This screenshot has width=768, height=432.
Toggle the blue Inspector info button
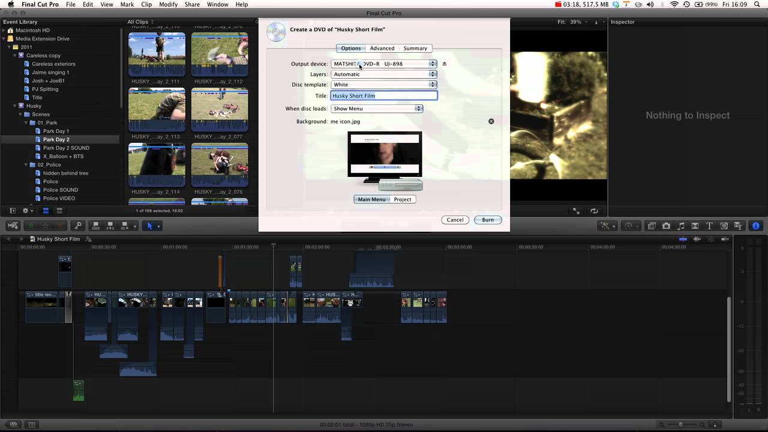[755, 226]
